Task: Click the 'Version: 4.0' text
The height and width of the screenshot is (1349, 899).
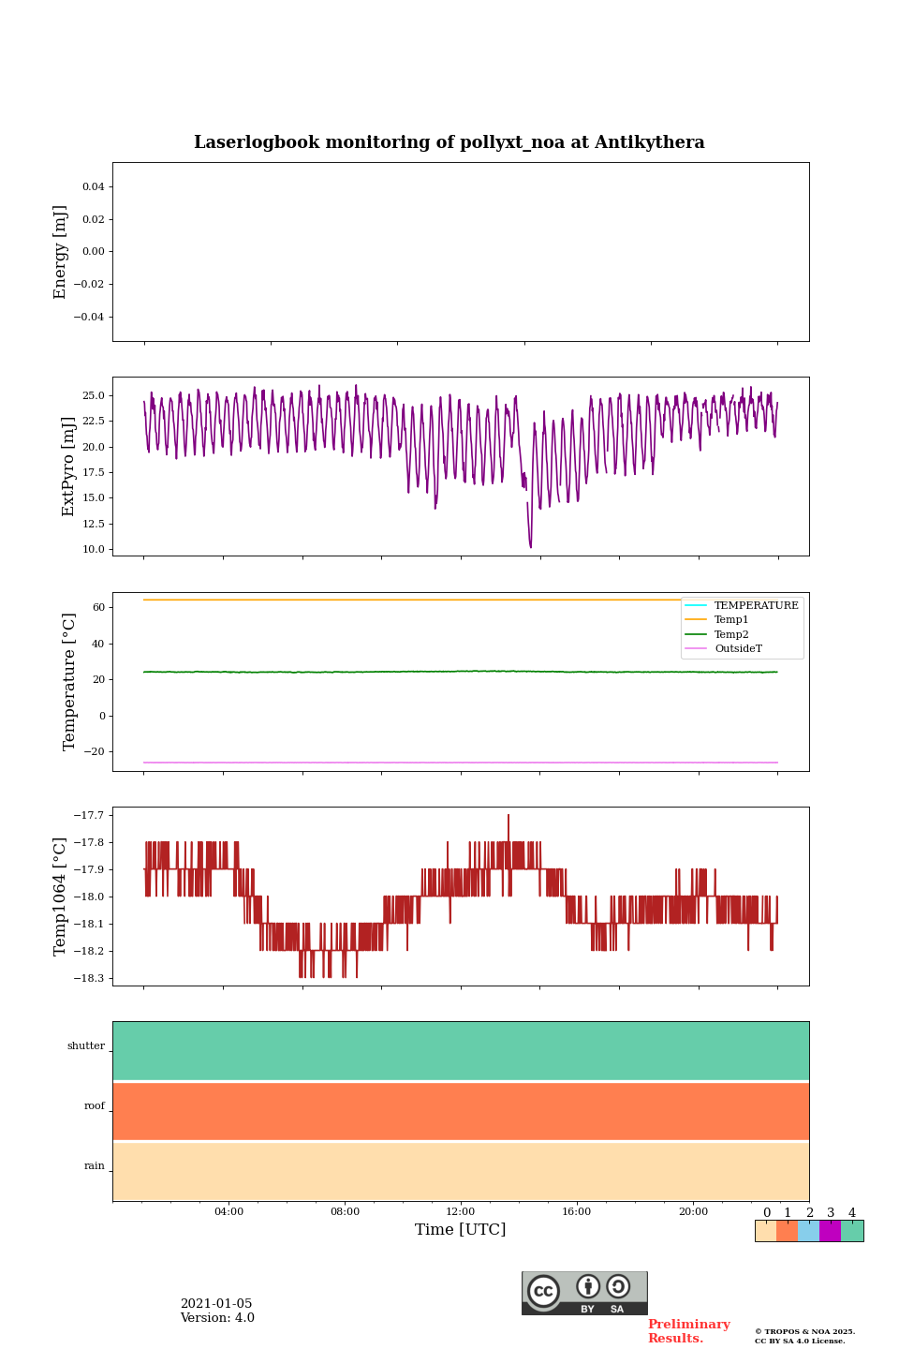Action: tap(217, 1318)
